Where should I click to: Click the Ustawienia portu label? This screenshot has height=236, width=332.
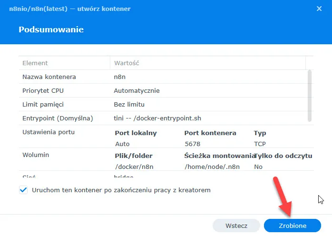(49, 132)
